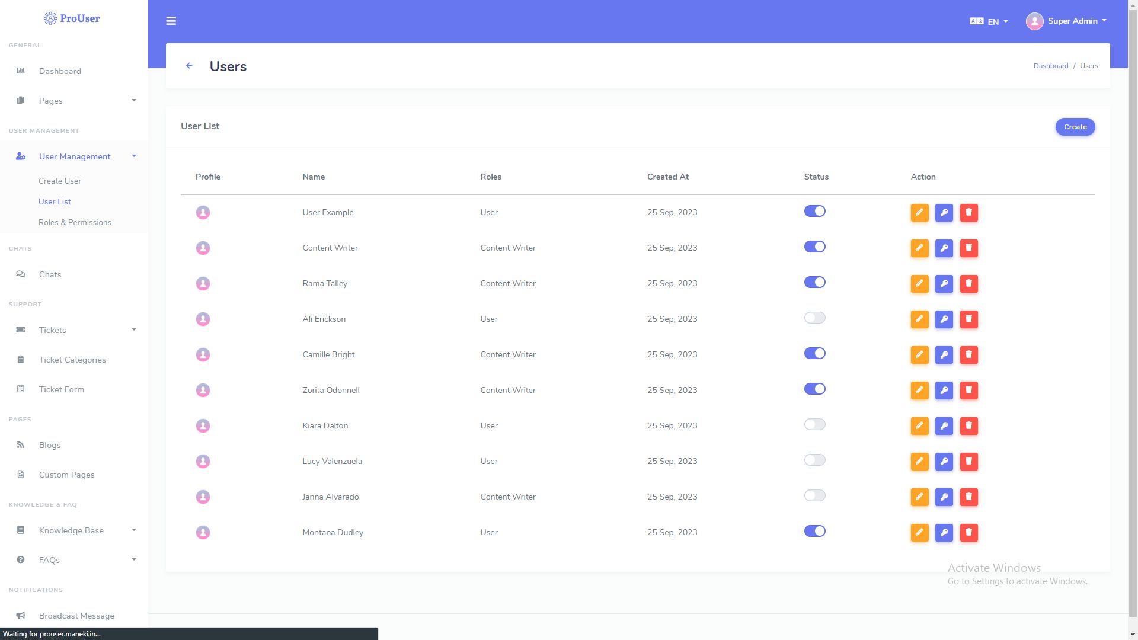This screenshot has height=640, width=1138.
Task: Delete Ali Erickson using the trash icon
Action: [968, 319]
